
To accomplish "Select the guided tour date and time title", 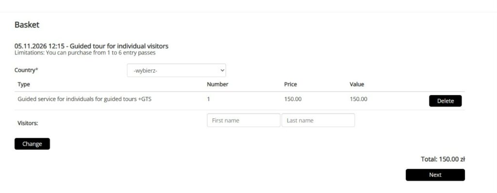I will pyautogui.click(x=91, y=46).
